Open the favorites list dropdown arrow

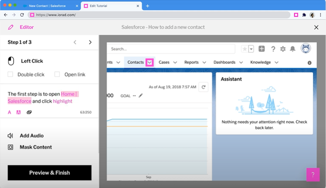click(x=251, y=49)
